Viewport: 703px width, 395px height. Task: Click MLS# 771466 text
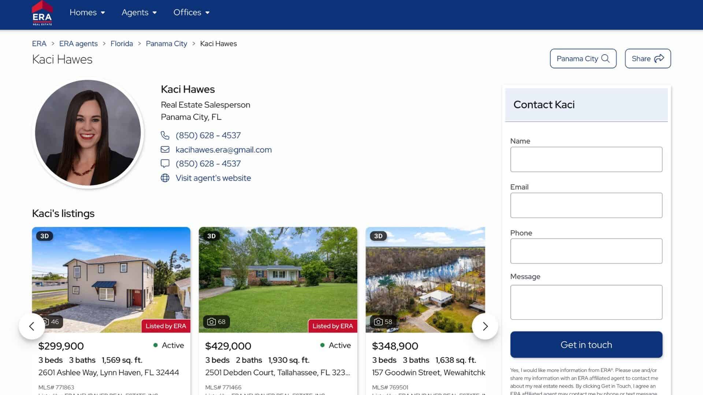[223, 387]
